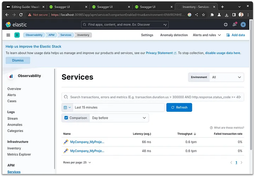Open the Privacy Statement link
This screenshot has height=177, width=255.
coord(161,53)
